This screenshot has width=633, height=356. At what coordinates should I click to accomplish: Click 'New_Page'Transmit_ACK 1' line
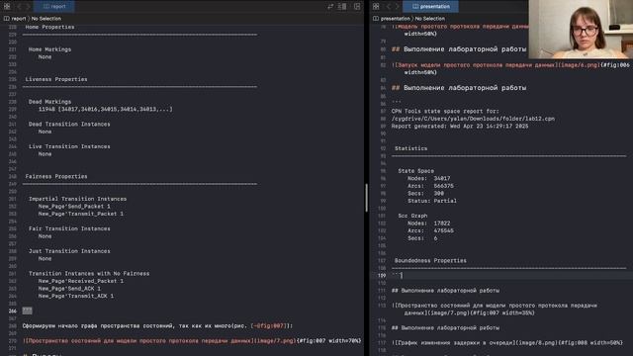point(76,296)
